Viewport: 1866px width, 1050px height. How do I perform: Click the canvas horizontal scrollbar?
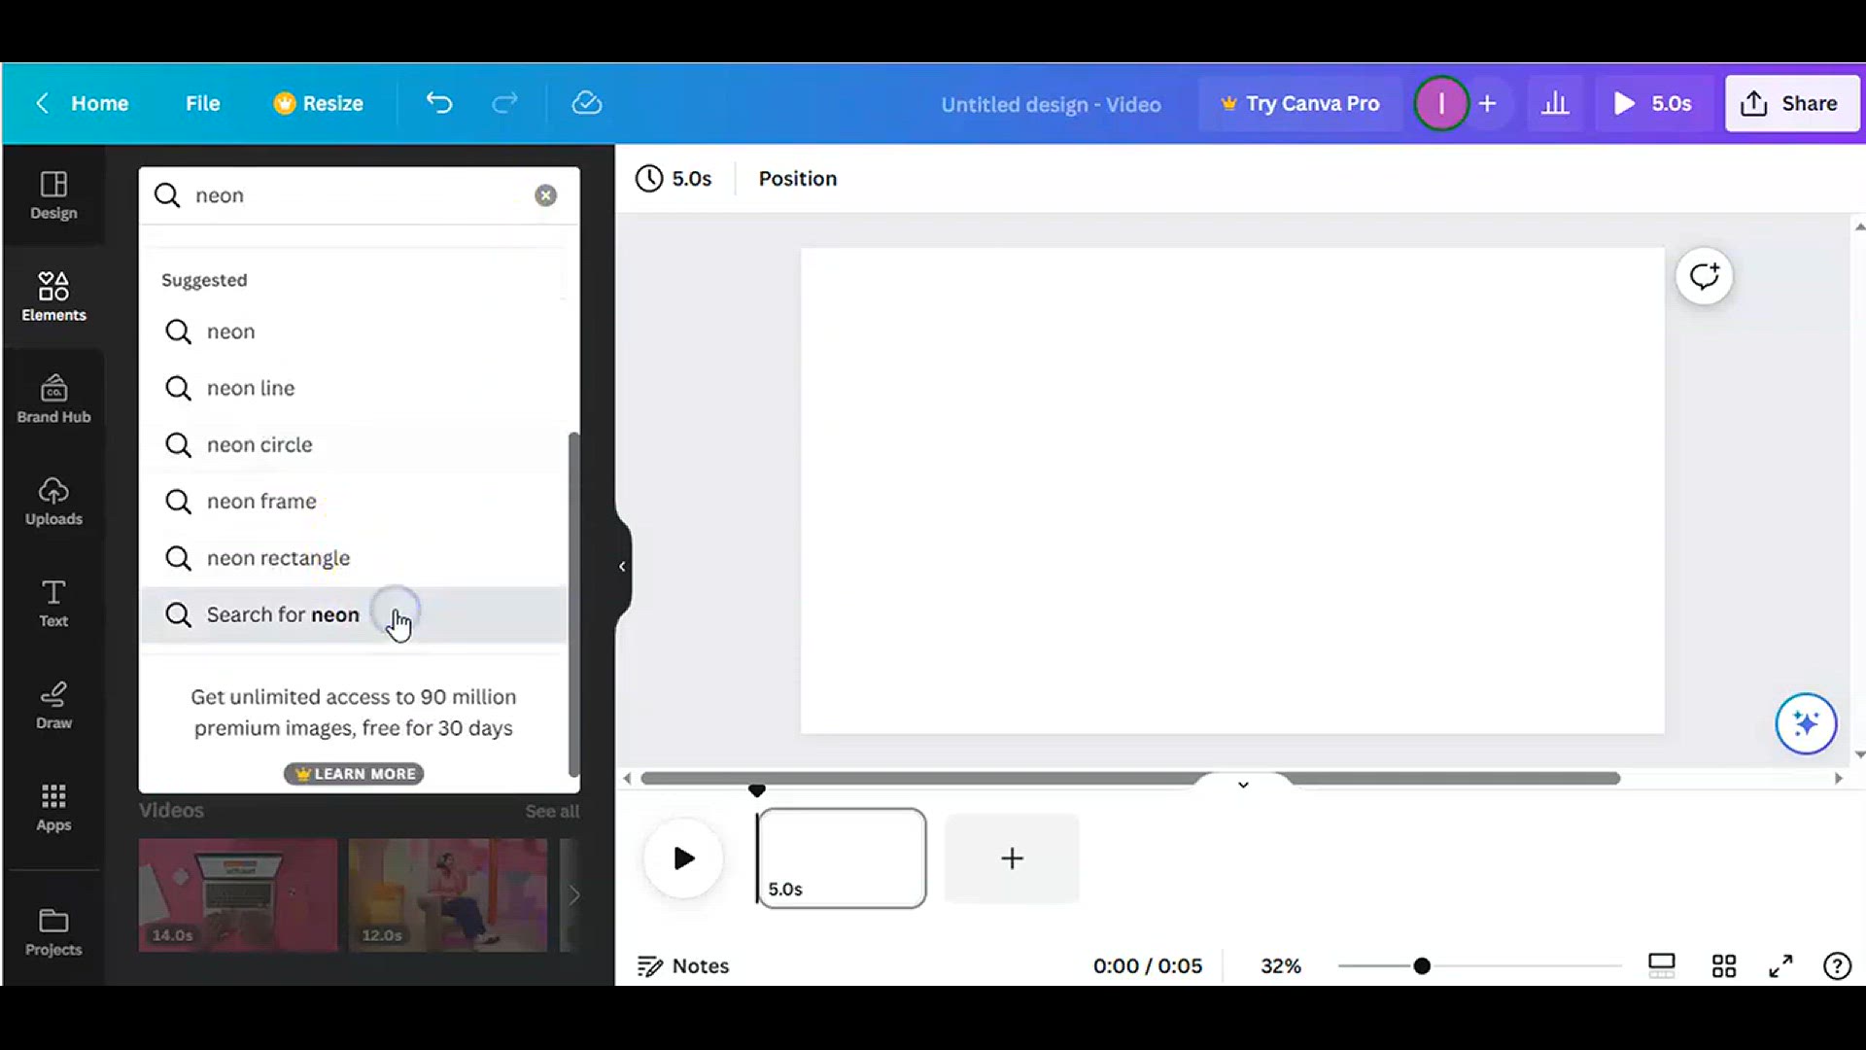click(1130, 779)
